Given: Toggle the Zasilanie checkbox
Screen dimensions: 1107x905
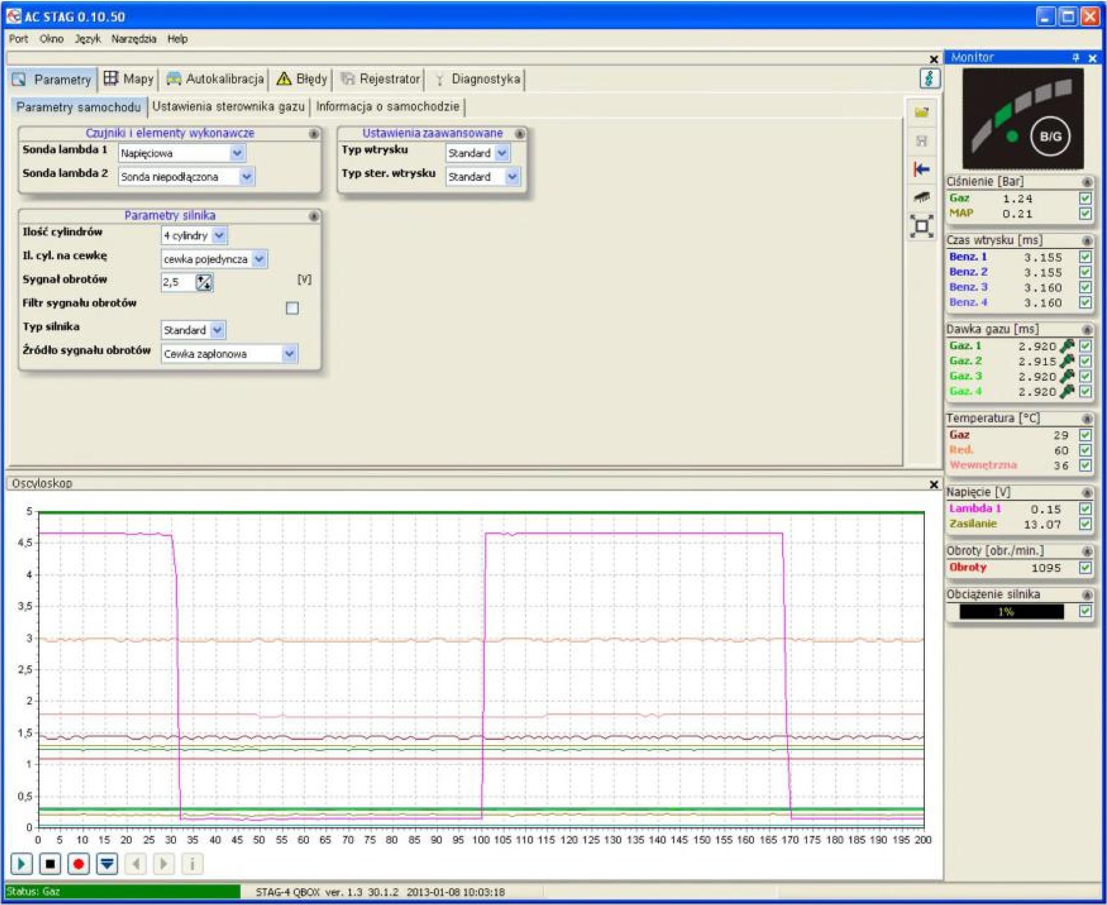Looking at the screenshot, I should pos(1085,524).
